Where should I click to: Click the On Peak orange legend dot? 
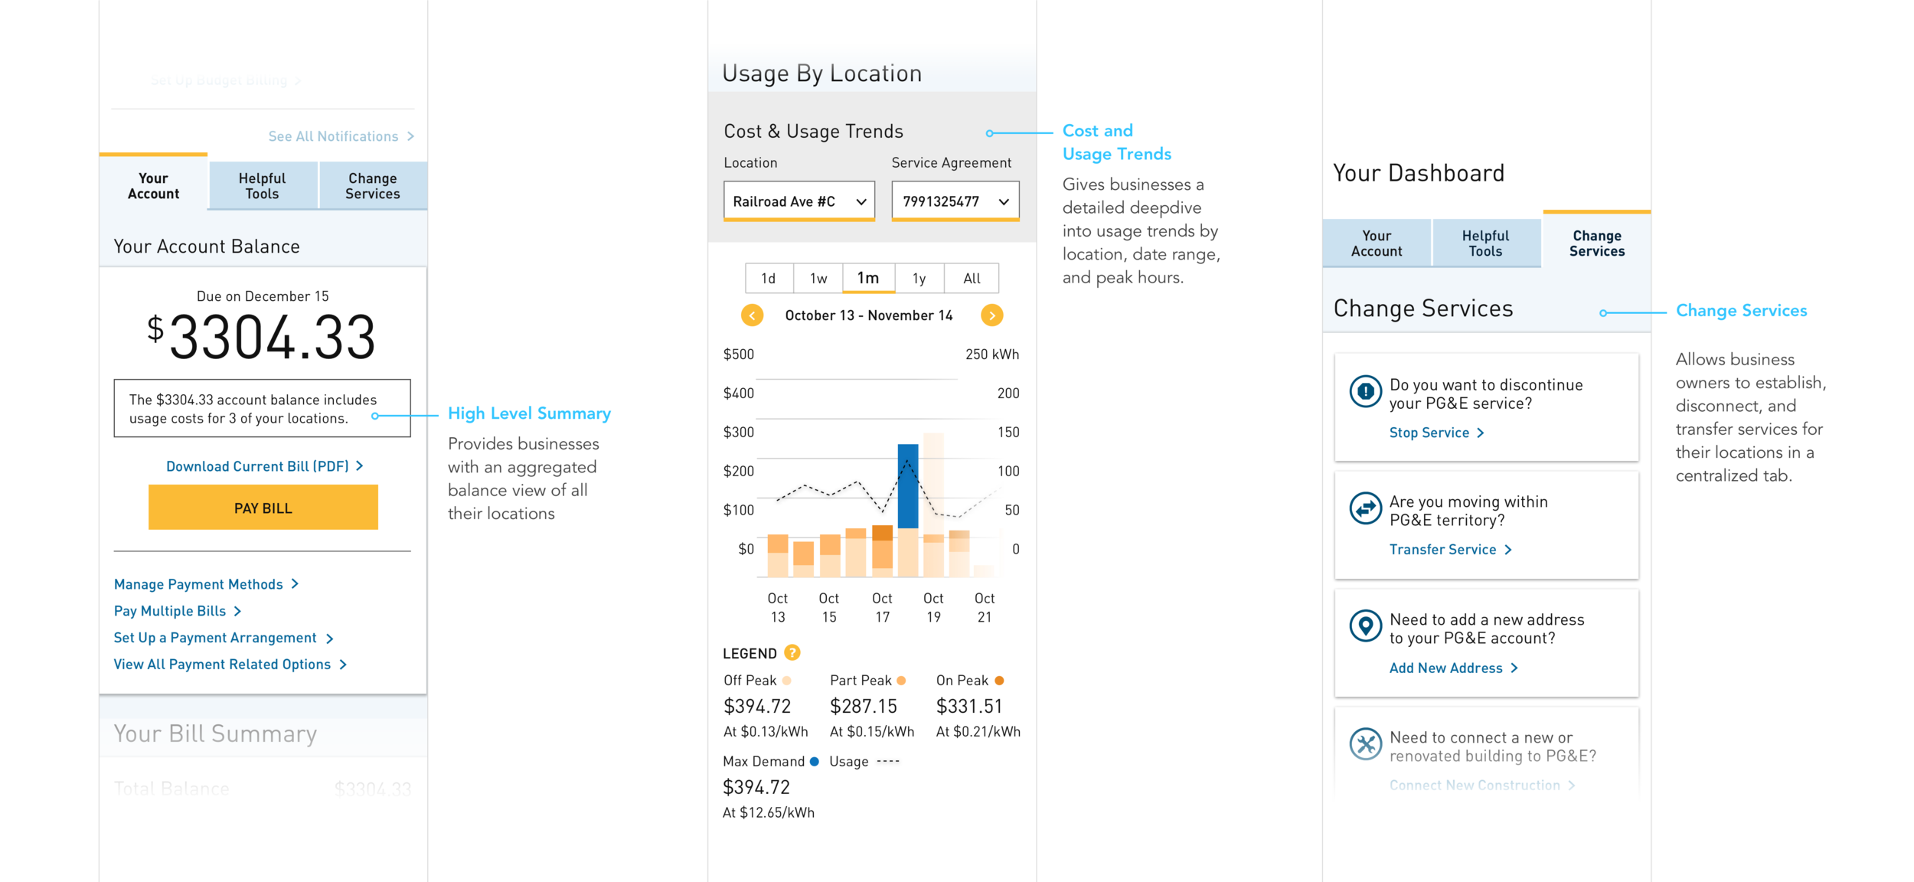coord(999,680)
